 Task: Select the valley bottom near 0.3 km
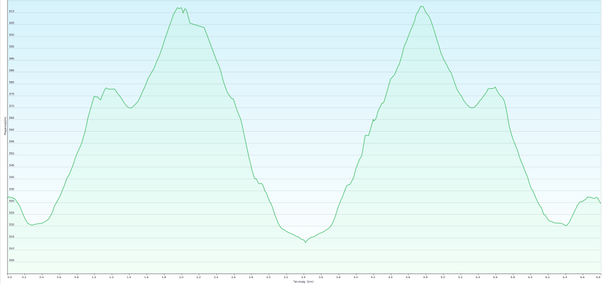click(32, 225)
